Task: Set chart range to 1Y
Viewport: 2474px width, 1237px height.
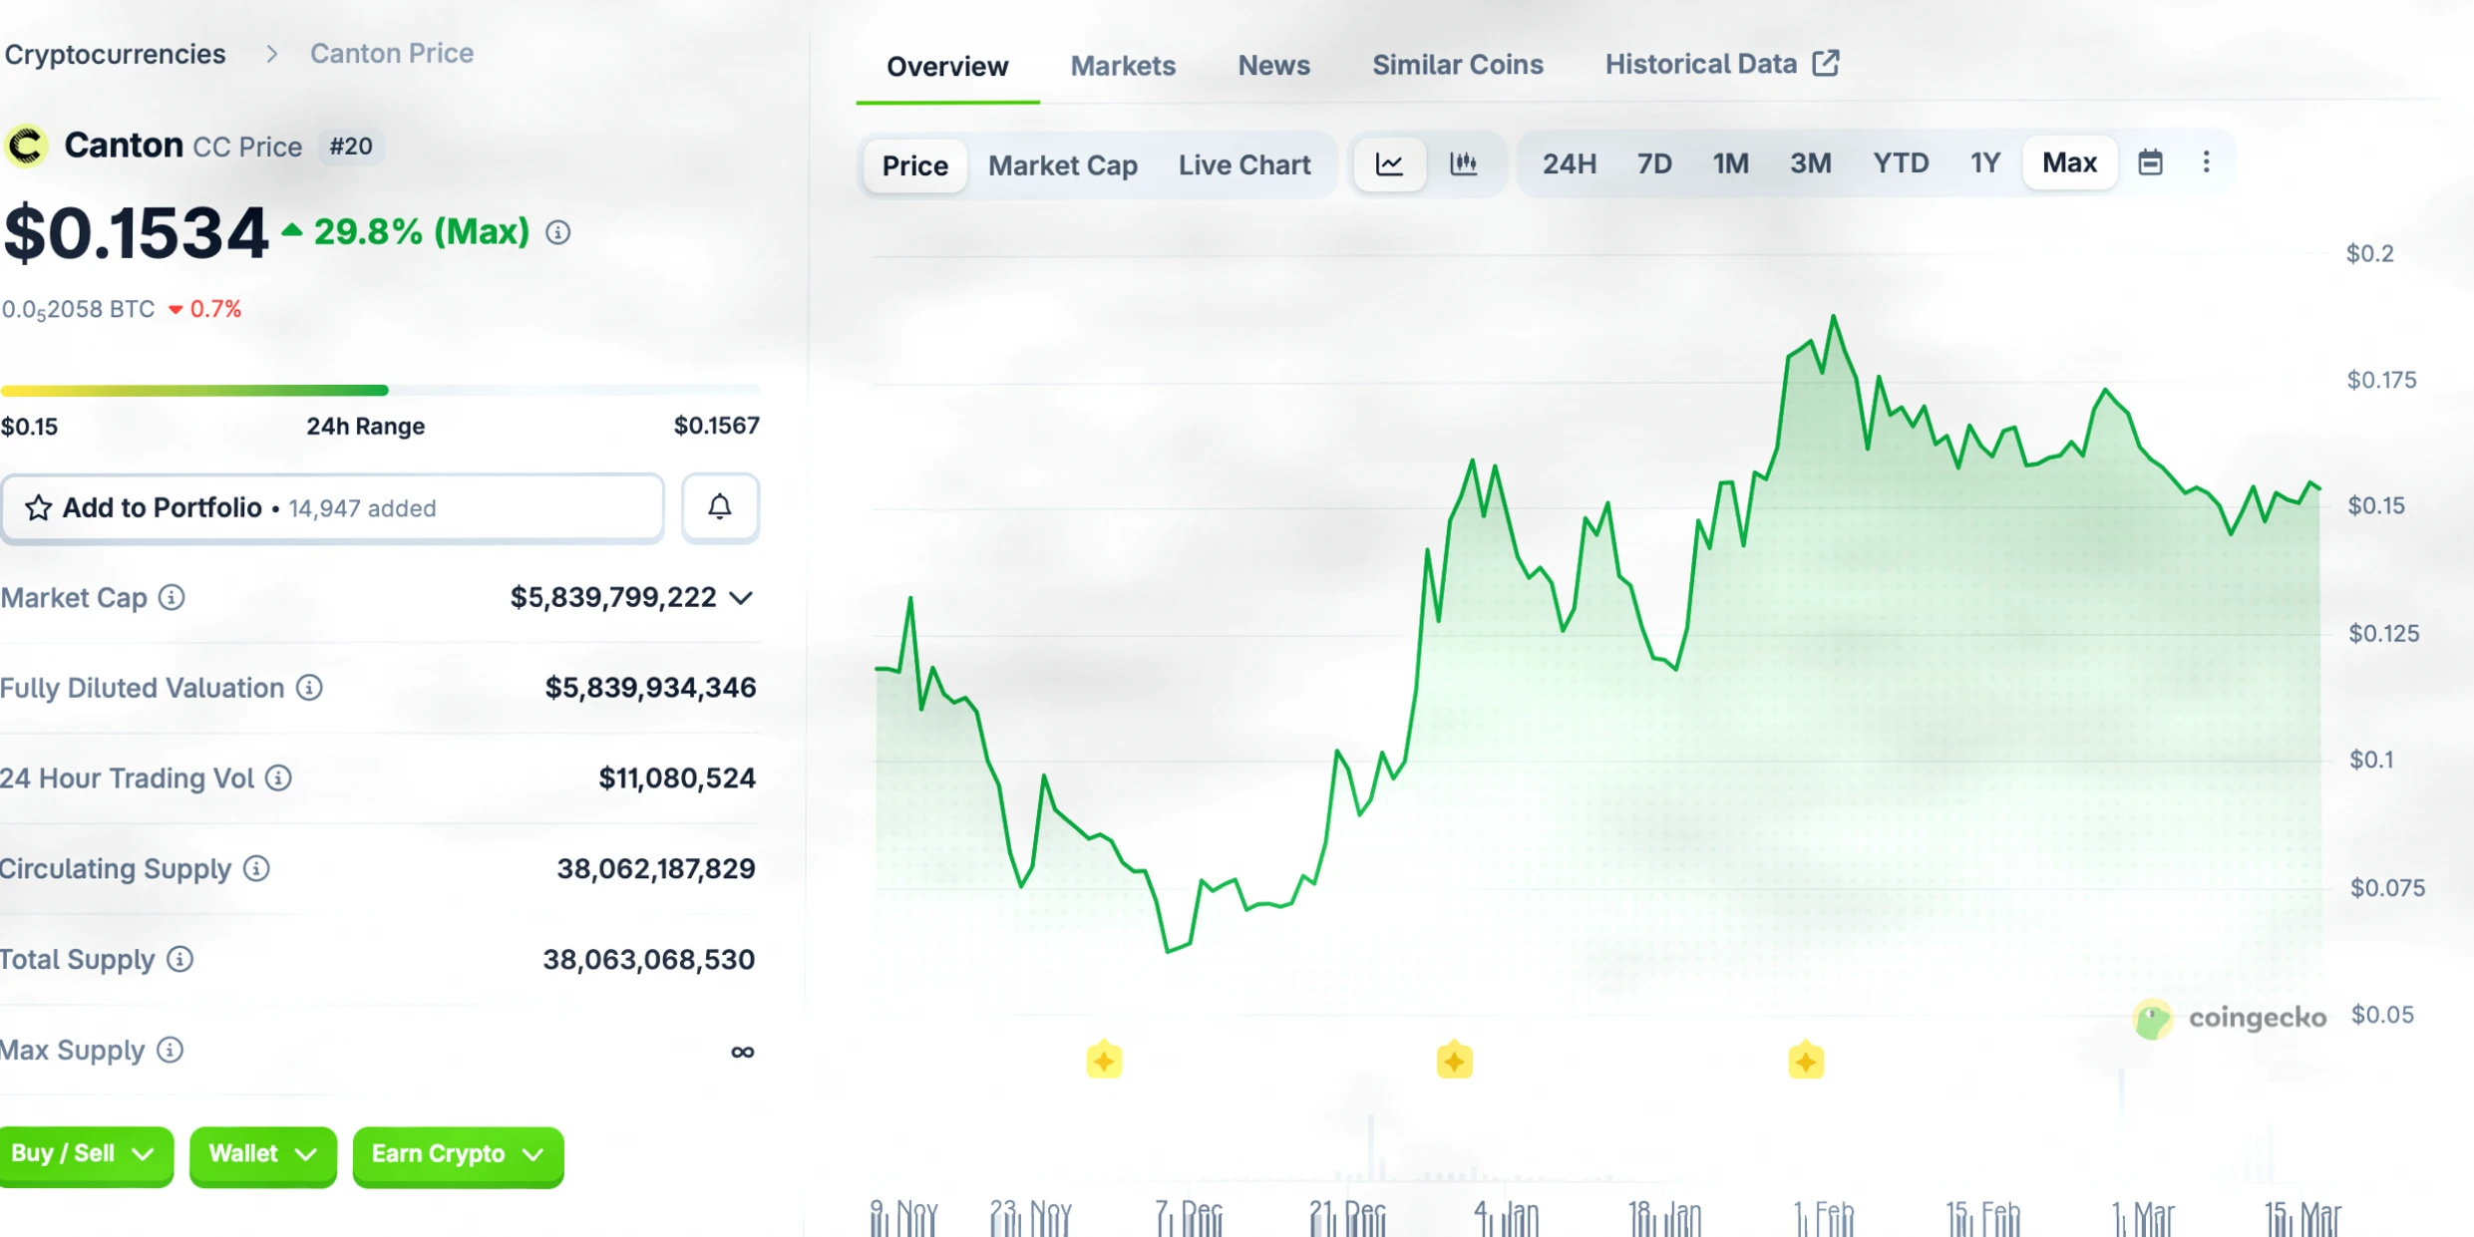Action: pos(1985,163)
